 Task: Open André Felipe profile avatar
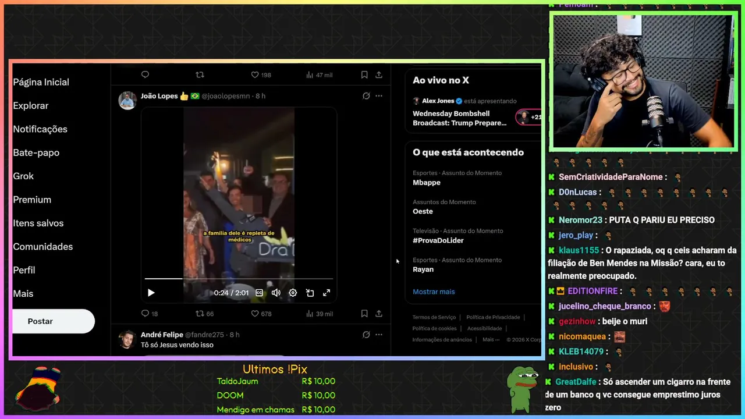[127, 339]
